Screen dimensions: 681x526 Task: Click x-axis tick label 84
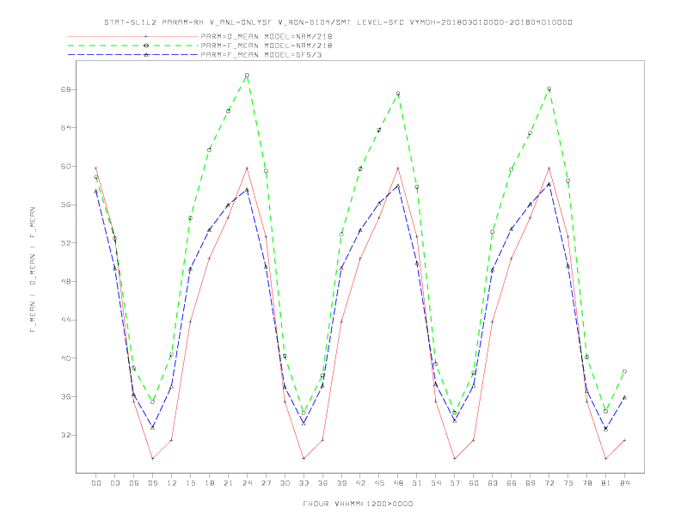coord(624,483)
